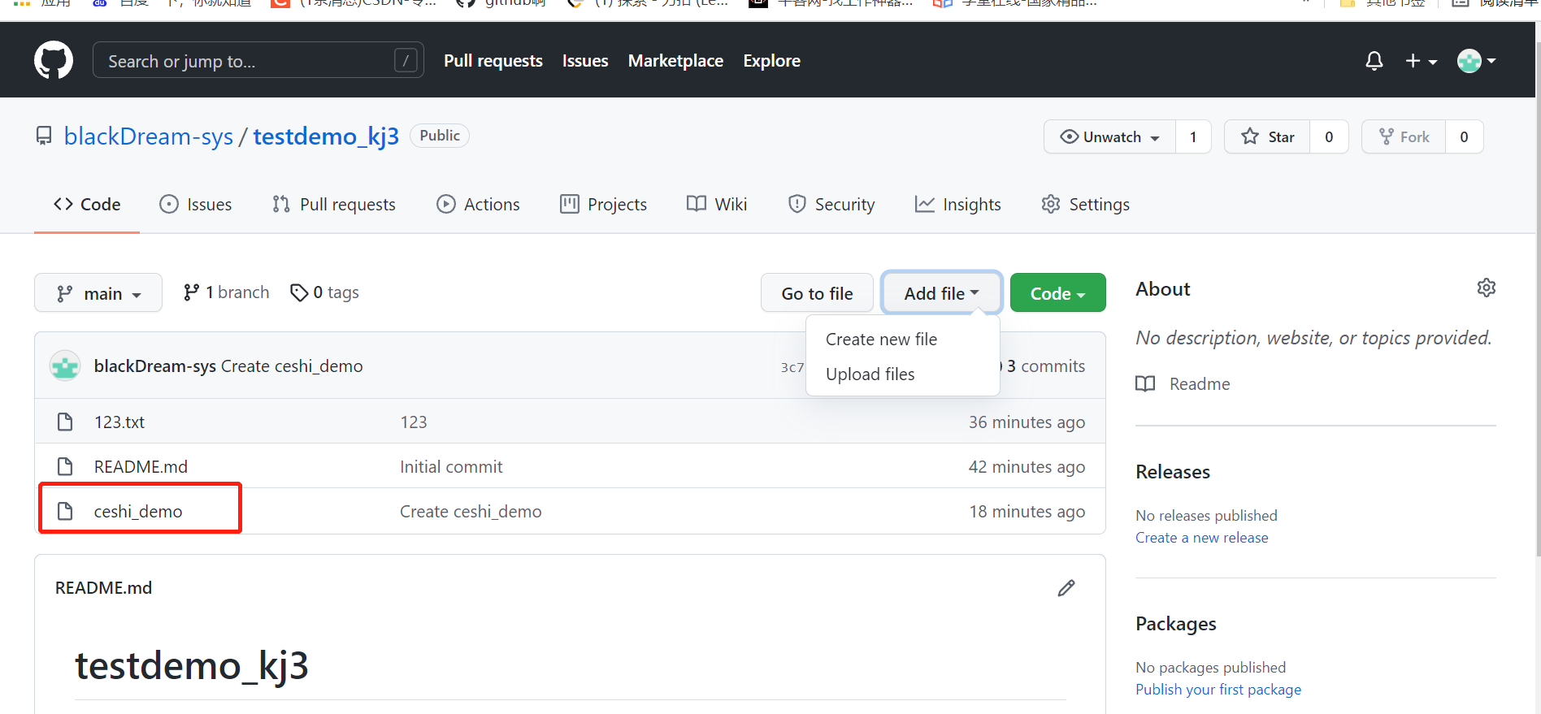Click the Fork button
Image resolution: width=1541 pixels, height=714 pixels.
pos(1404,136)
